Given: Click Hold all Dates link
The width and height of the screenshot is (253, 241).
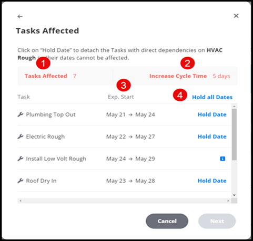Looking at the screenshot, I should point(212,97).
